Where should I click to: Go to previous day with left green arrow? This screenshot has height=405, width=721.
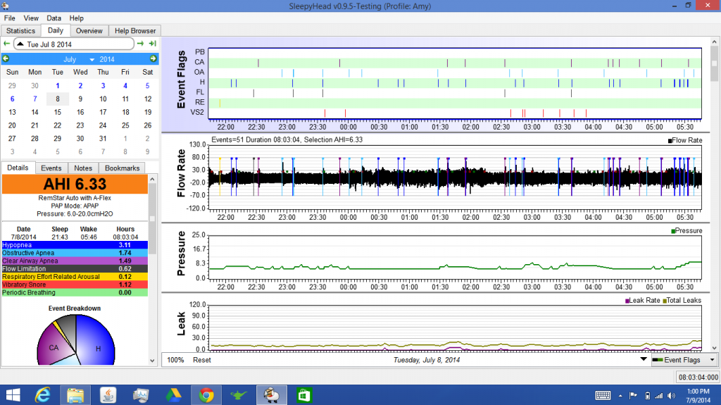point(6,44)
